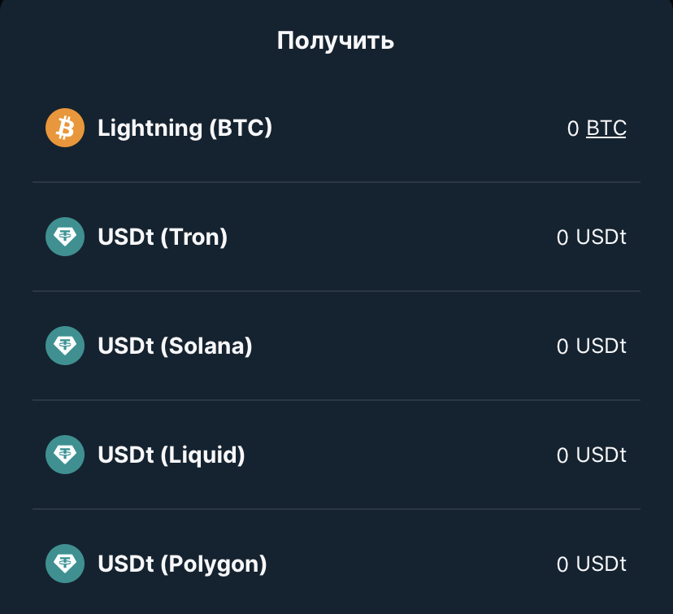673x614 pixels.
Task: Click the Tether icon beside USDt (Solana)
Action: pos(65,346)
